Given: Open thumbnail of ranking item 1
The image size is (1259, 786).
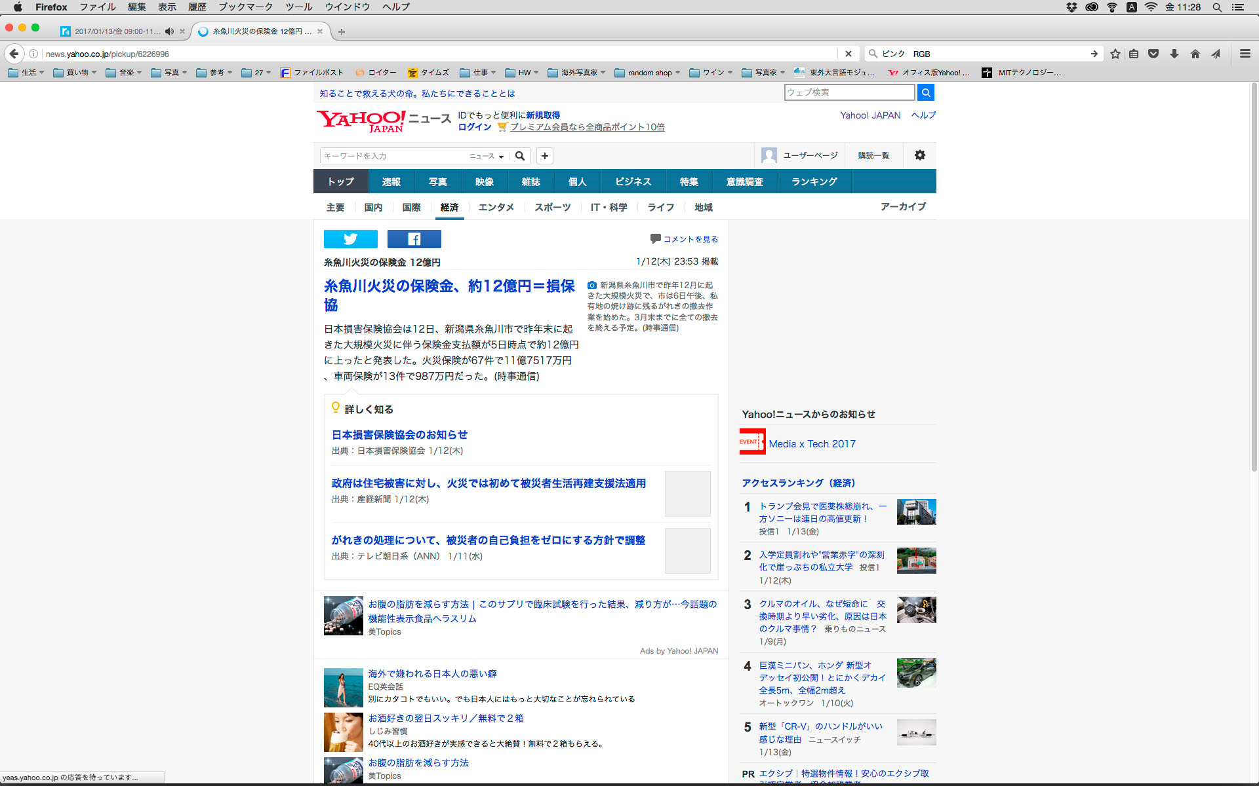Looking at the screenshot, I should (916, 512).
